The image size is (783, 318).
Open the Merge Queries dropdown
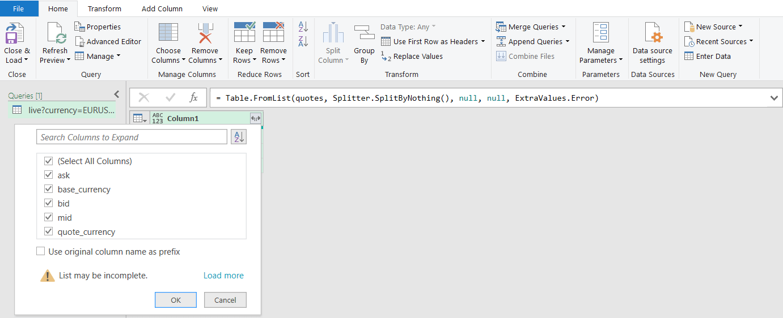point(564,27)
